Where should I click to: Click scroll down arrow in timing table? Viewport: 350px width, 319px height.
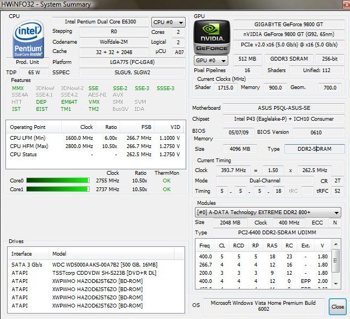coord(336,283)
